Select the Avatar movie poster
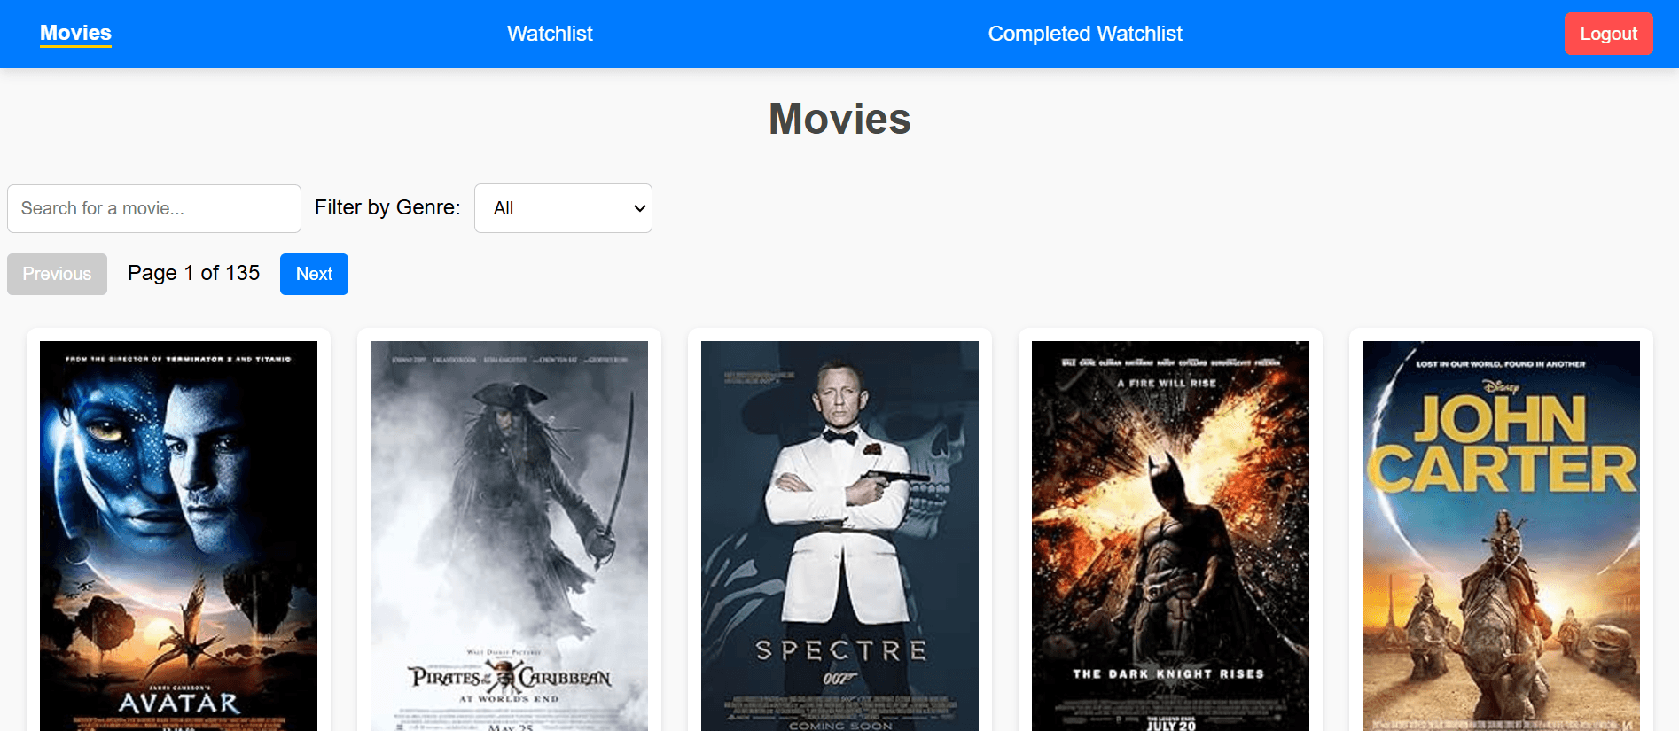Viewport: 1679px width, 731px height. (178, 536)
